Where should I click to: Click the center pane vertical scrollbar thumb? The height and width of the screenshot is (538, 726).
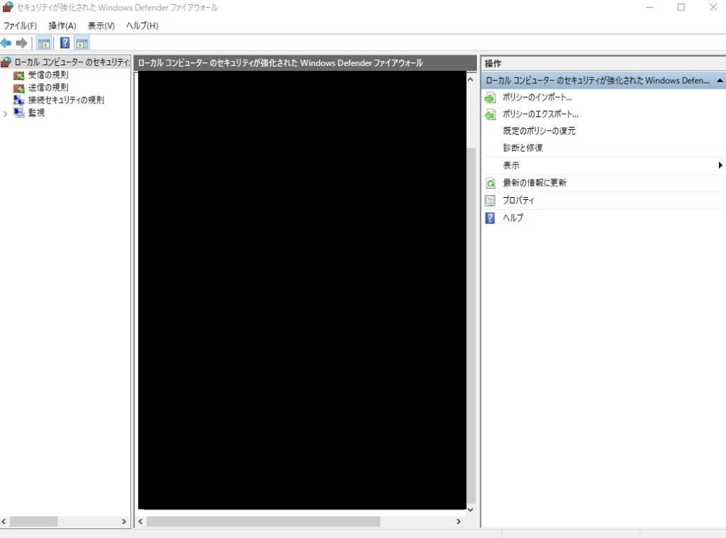pyautogui.click(x=471, y=326)
